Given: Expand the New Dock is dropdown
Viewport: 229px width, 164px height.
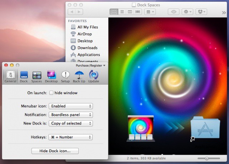Looking at the screenshot, I should pos(71,123).
